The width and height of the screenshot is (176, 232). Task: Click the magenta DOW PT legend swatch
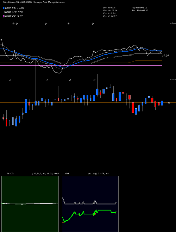pos(4,16)
